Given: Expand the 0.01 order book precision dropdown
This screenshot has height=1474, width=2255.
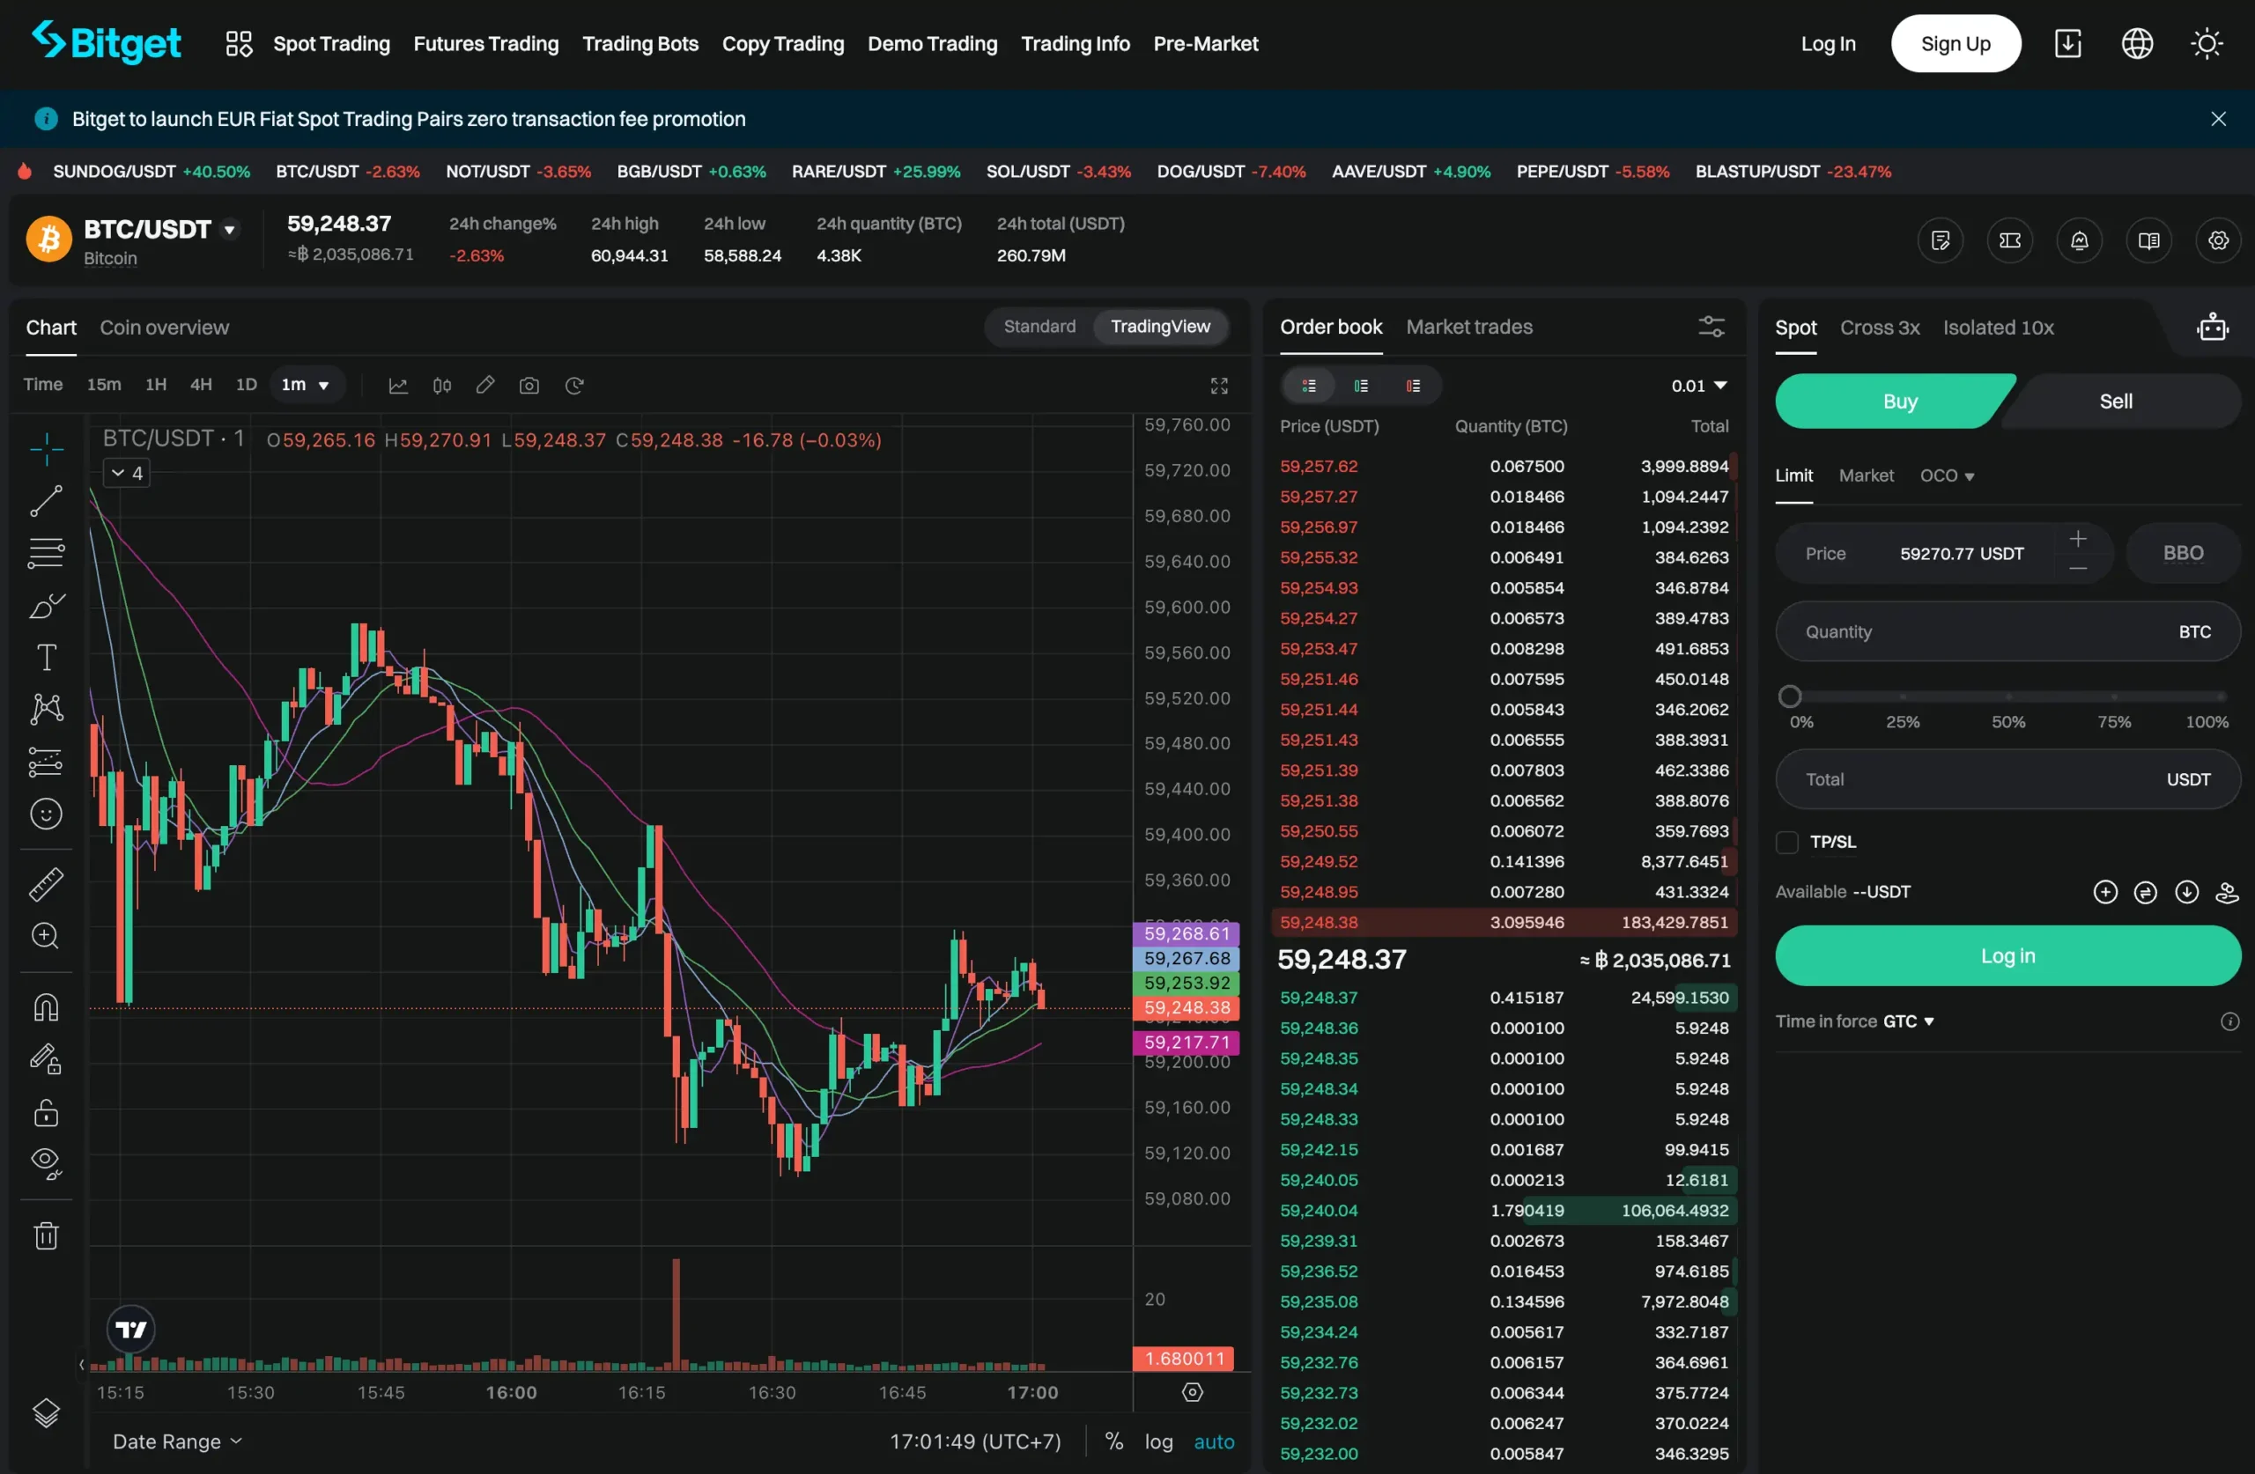Looking at the screenshot, I should [x=1699, y=386].
